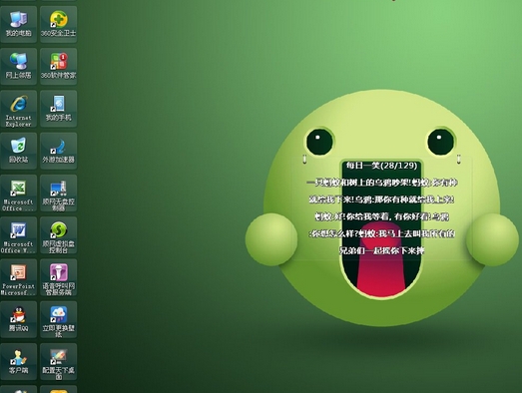Viewport: 522px width, 393px height.
Task: Open Microsoft Office Excel shortcut
Action: tap(19, 193)
